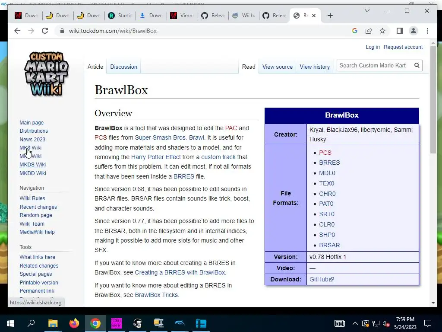Follow the Super Smash Bros. Brawl link
Image resolution: width=442 pixels, height=332 pixels.
point(169,137)
